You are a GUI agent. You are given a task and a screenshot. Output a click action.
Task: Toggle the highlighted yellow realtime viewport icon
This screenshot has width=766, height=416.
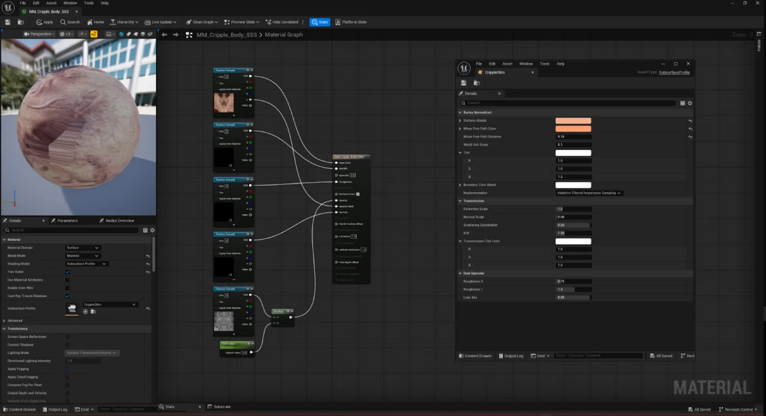pos(94,34)
